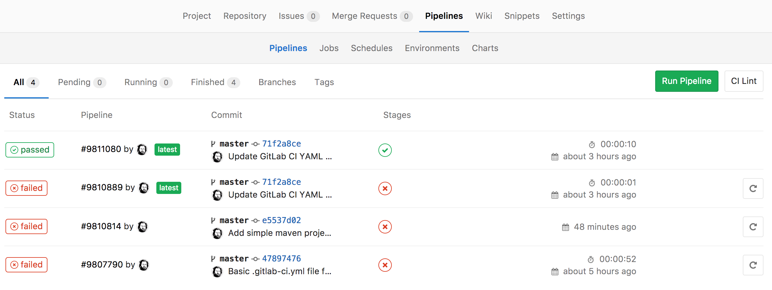Select the blue Pipelines sub-navigation link
The image size is (772, 290).
288,48
